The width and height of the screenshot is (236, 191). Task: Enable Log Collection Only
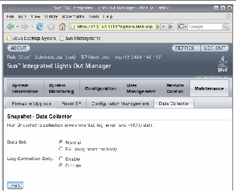click(x=61, y=158)
